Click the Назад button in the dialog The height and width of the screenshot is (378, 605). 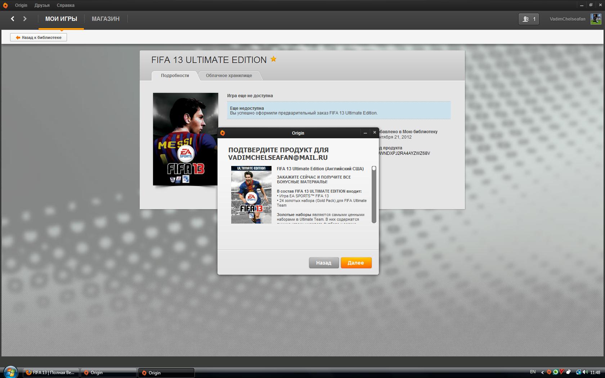coord(324,263)
